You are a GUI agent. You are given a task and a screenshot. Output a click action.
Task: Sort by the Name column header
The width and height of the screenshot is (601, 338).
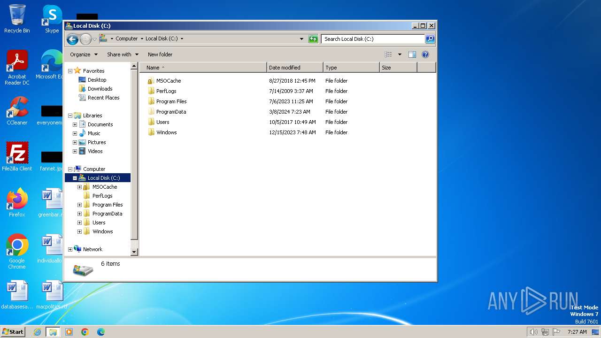click(203, 68)
